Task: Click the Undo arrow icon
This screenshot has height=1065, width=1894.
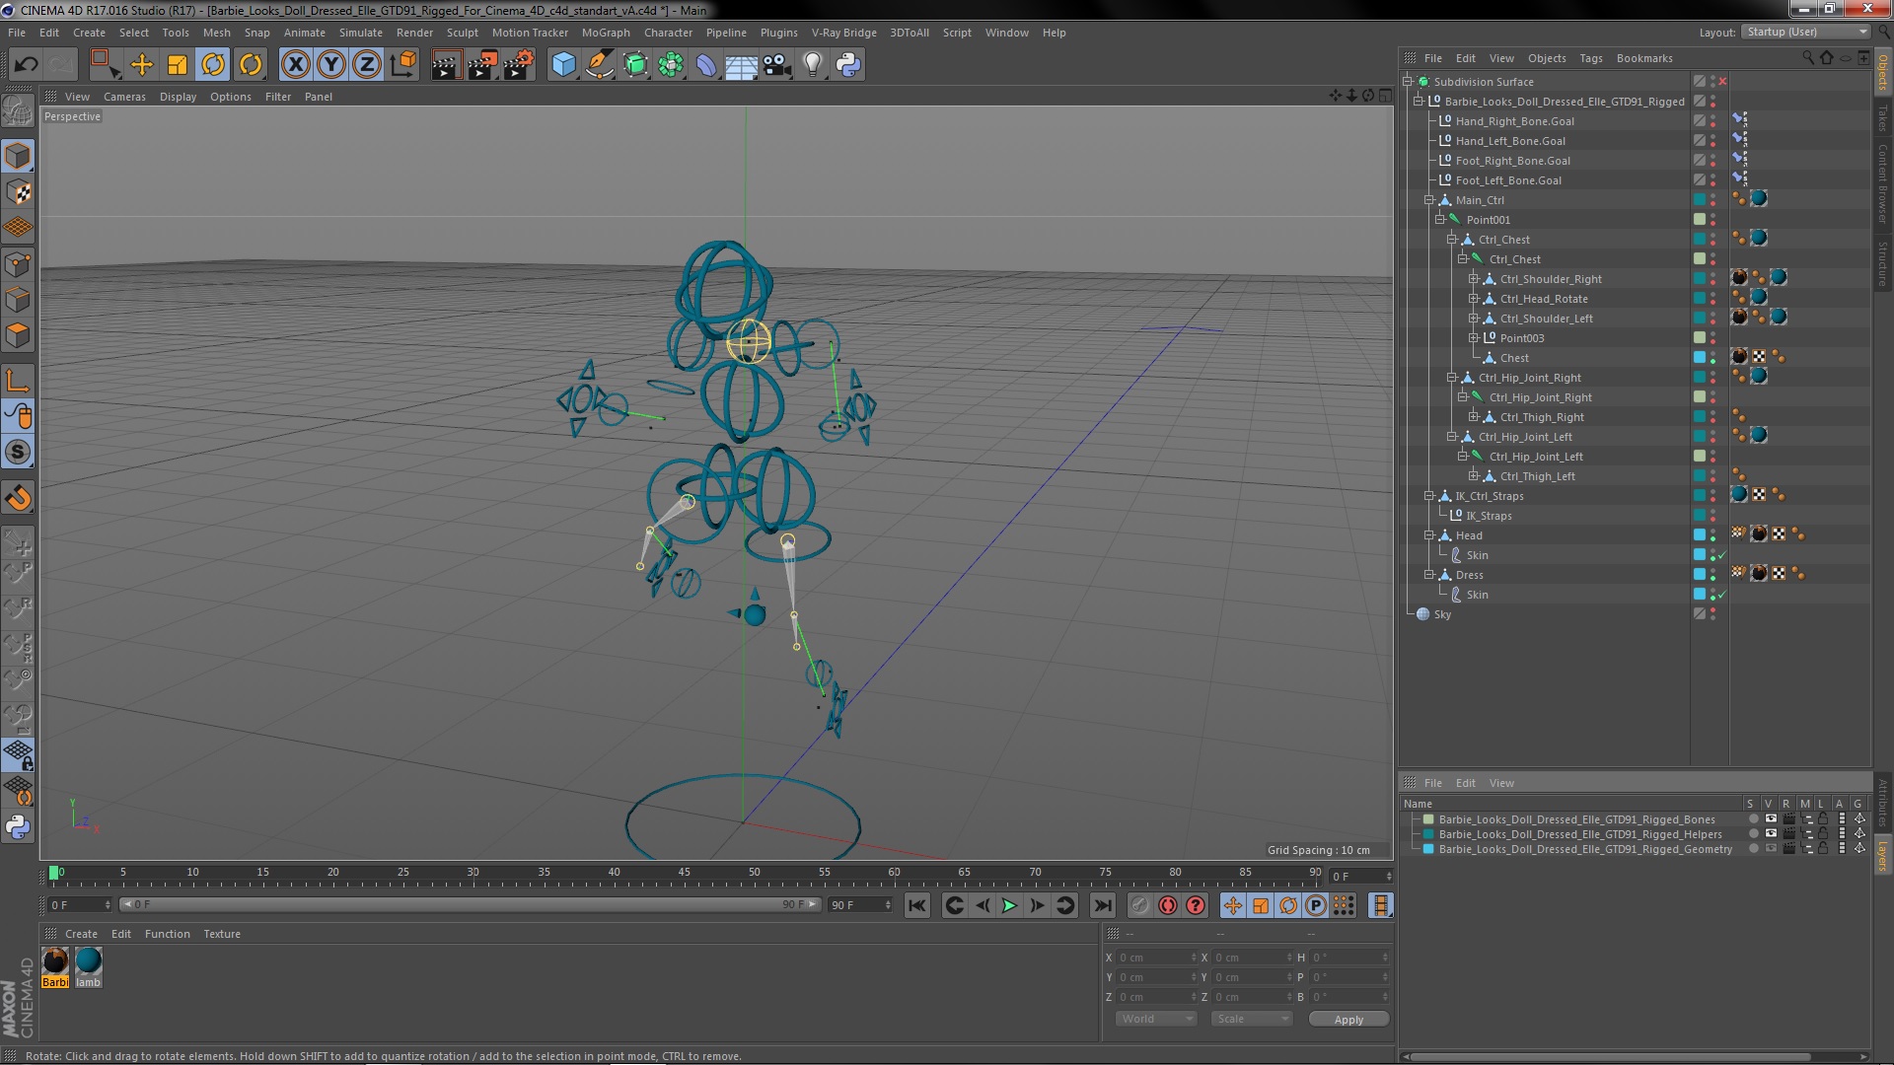Action: tap(26, 65)
